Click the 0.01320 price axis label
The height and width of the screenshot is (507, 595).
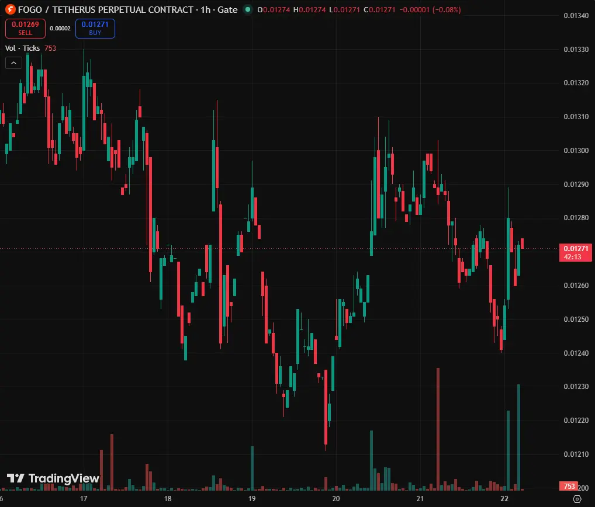click(x=576, y=83)
